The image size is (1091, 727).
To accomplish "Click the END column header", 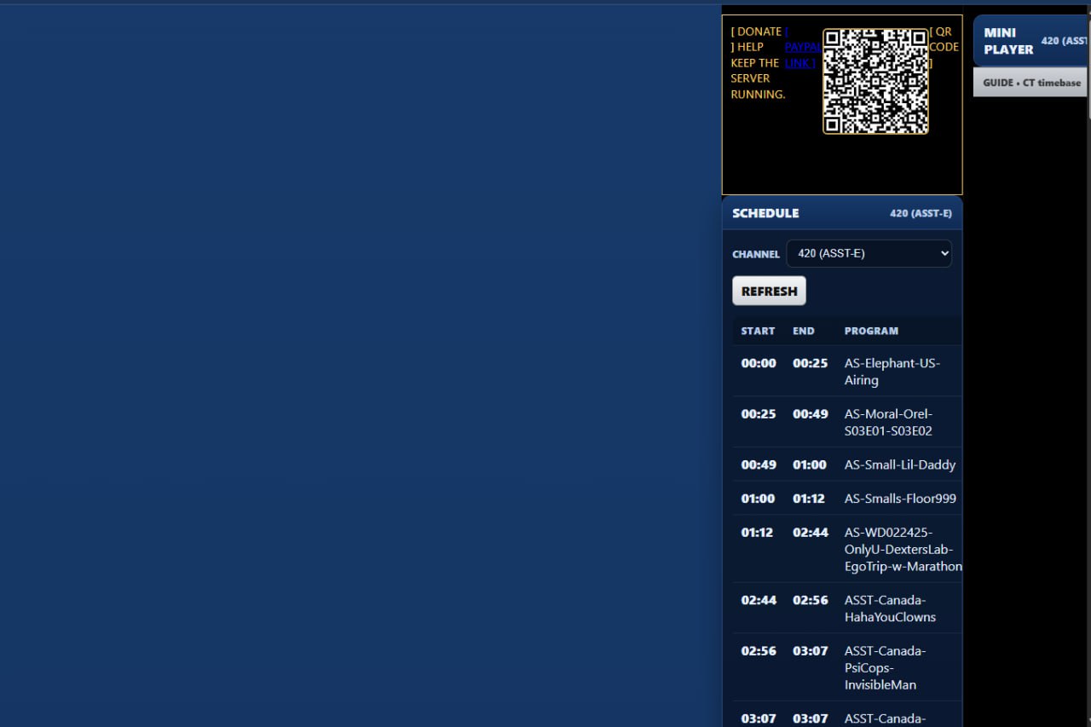I will (804, 331).
